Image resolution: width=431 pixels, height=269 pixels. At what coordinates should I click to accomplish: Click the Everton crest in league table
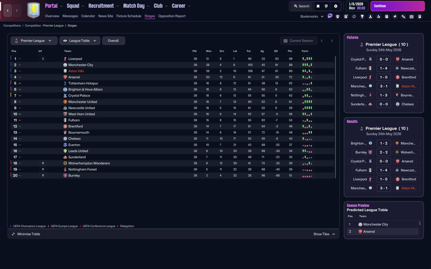(x=65, y=145)
